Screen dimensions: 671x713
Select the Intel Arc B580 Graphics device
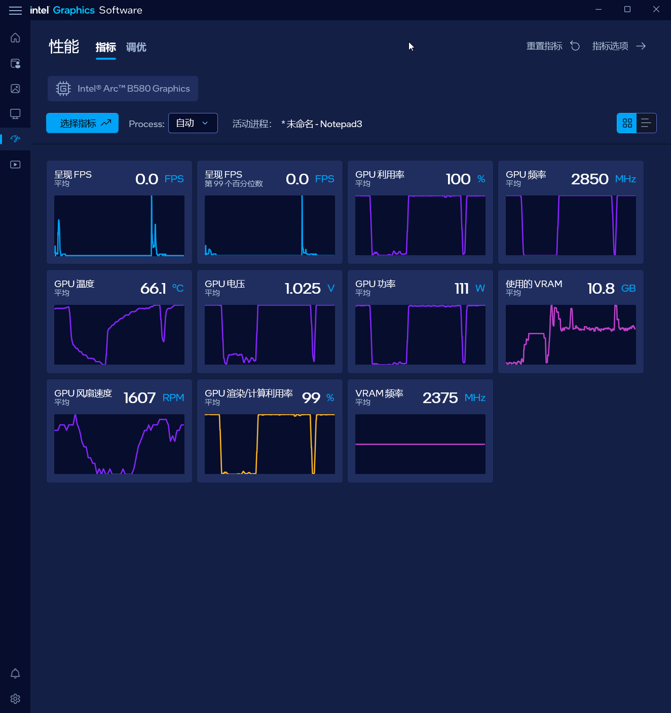123,89
